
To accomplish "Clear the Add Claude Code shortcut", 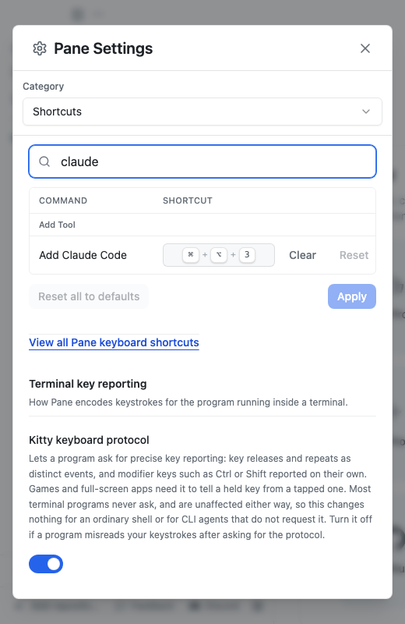I will pos(302,255).
